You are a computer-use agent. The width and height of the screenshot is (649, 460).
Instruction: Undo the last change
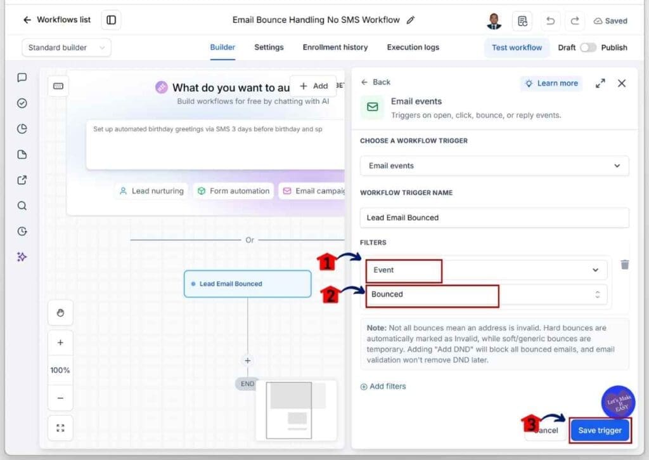coord(550,21)
